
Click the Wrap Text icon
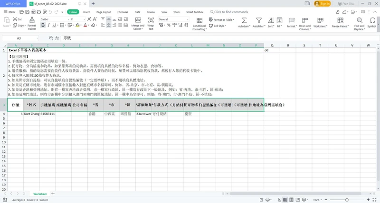click(151, 20)
